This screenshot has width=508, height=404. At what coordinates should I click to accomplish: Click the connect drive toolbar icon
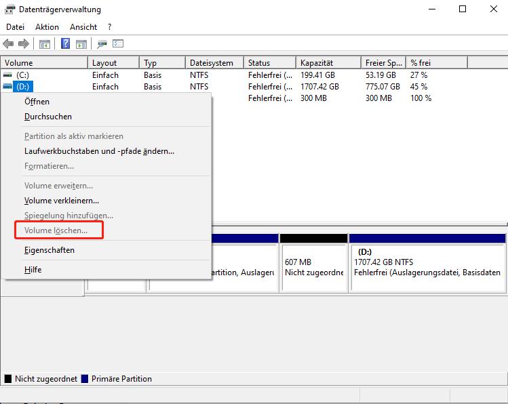tap(102, 44)
